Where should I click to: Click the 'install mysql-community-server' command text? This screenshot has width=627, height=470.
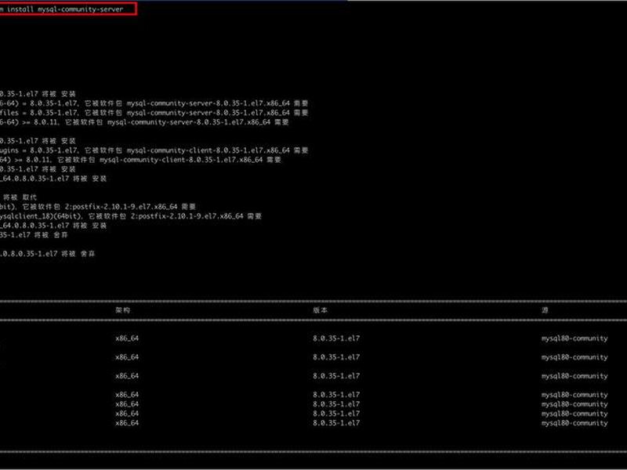(x=65, y=9)
